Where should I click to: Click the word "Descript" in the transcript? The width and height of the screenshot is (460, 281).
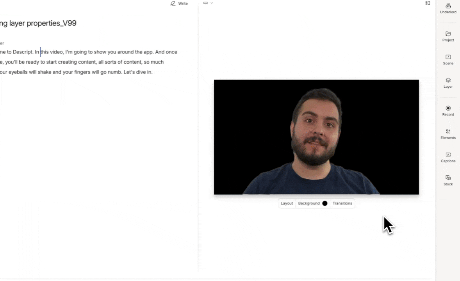[x=23, y=52]
